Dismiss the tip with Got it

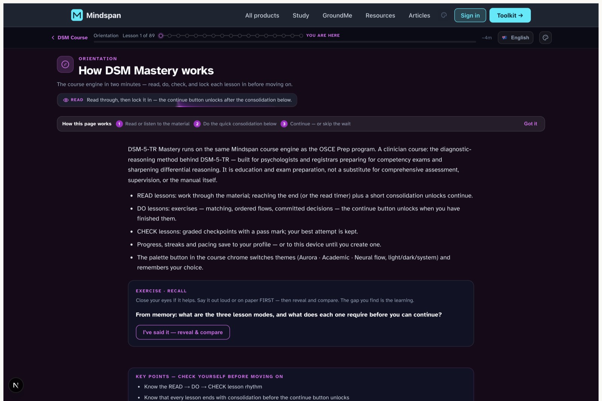coord(531,124)
